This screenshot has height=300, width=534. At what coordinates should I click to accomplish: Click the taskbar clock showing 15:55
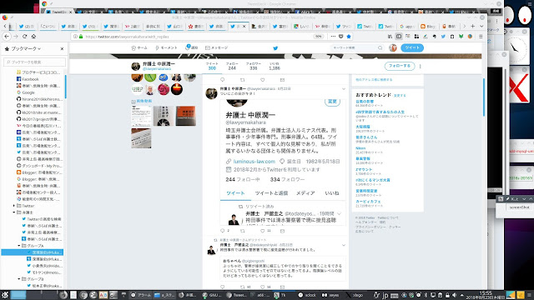pyautogui.click(x=486, y=295)
